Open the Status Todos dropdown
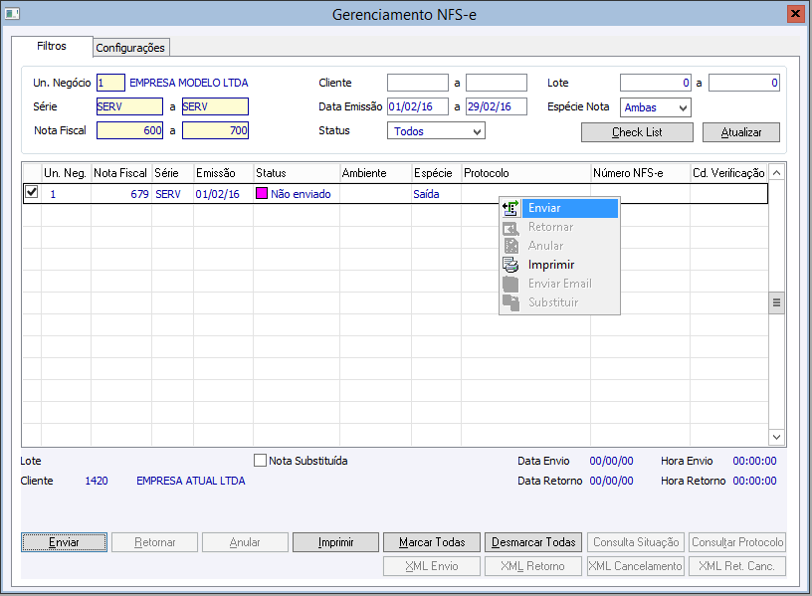The width and height of the screenshot is (812, 596). pos(477,131)
